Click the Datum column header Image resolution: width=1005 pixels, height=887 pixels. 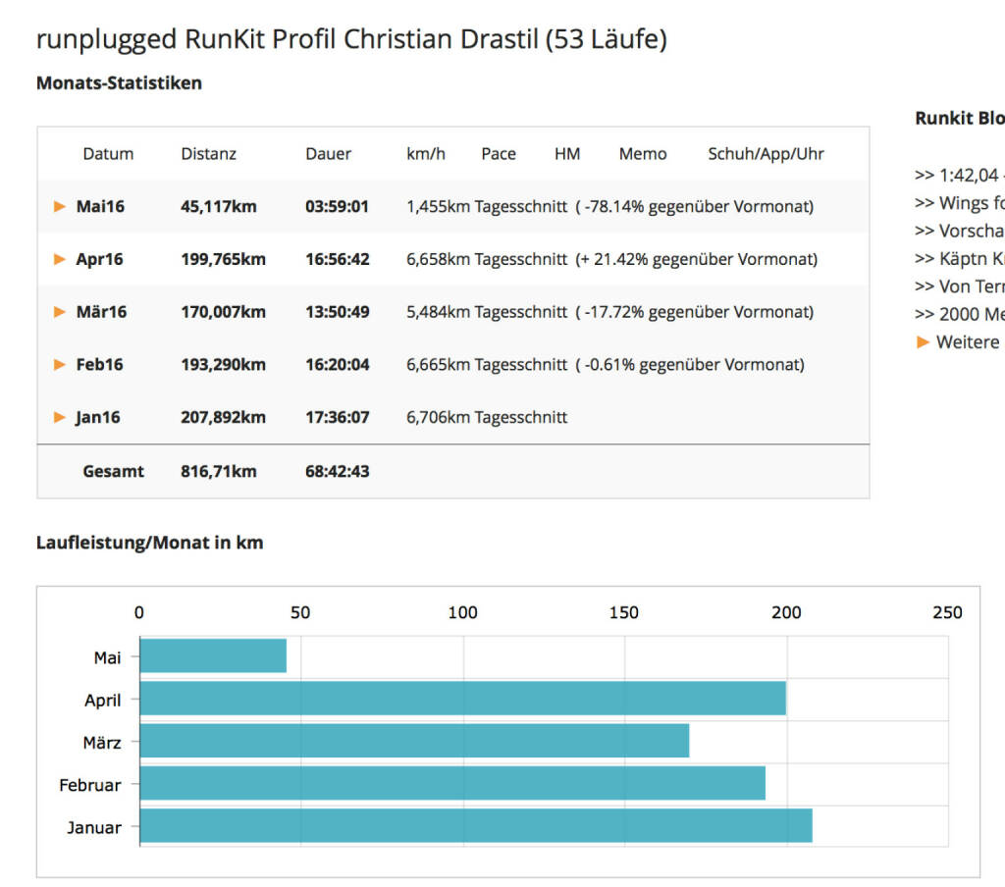click(108, 154)
